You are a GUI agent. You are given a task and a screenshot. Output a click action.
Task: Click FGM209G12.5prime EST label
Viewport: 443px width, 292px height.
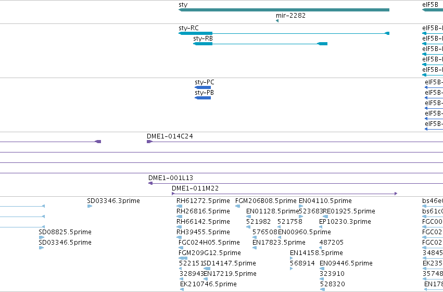pos(210,253)
